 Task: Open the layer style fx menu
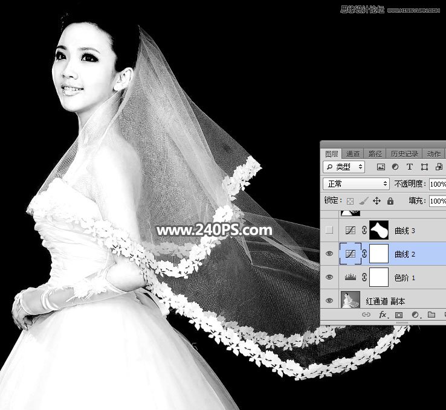tap(383, 315)
